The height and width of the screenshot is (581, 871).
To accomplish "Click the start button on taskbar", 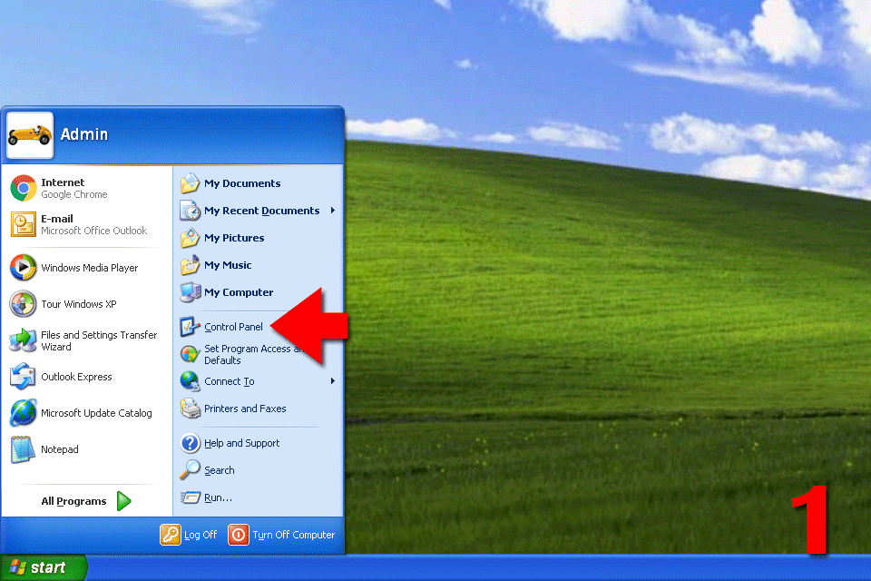I will coord(44,567).
